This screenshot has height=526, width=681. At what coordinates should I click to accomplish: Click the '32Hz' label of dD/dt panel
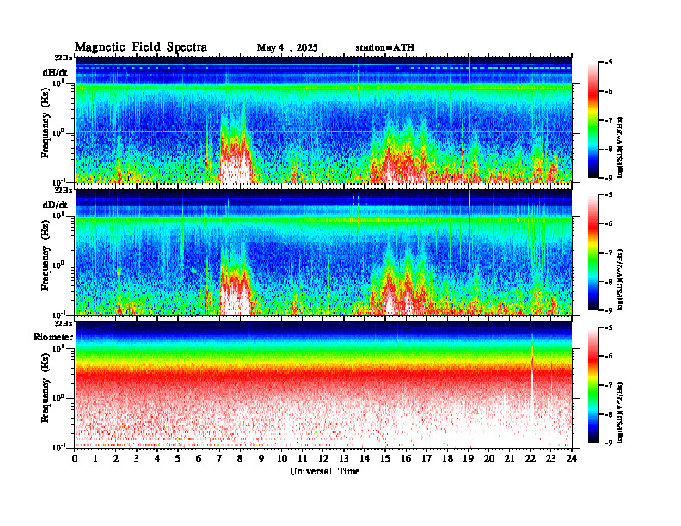[64, 190]
